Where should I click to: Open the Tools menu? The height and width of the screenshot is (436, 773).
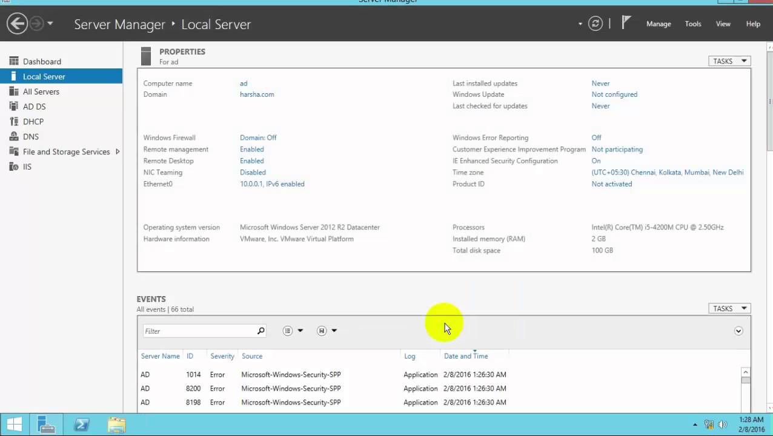tap(693, 24)
